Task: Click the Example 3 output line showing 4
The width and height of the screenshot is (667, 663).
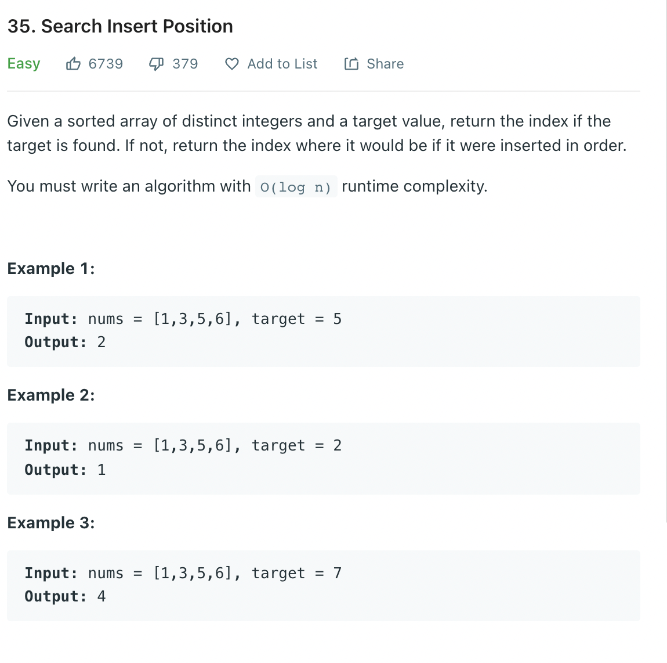Action: click(x=65, y=596)
